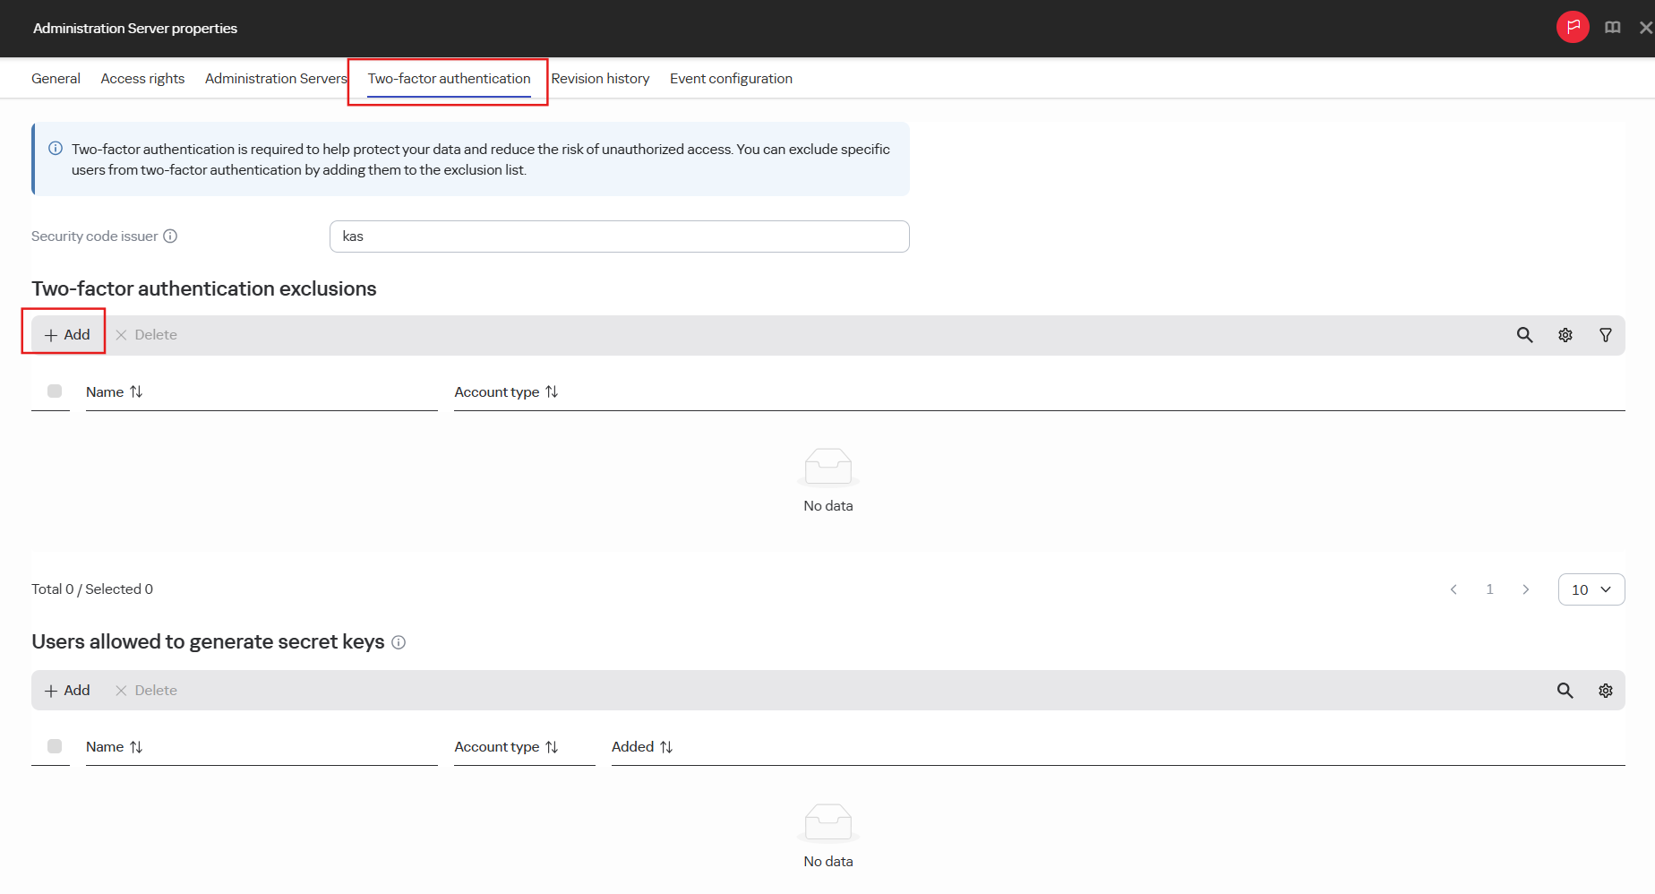Image resolution: width=1655 pixels, height=894 pixels.
Task: Select all rows in secret keys table
Action: coord(55,746)
